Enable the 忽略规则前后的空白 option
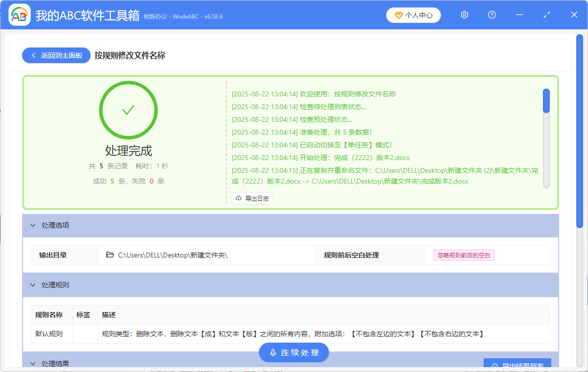588x372 pixels. pos(464,255)
